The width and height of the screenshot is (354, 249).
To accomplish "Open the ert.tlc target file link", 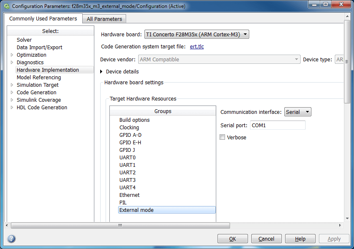I will 197,47.
